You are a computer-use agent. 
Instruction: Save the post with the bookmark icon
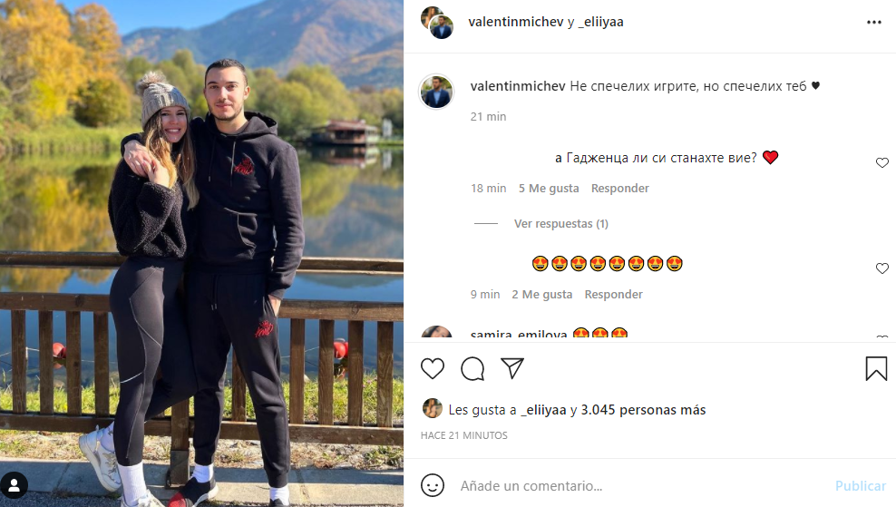click(x=876, y=368)
